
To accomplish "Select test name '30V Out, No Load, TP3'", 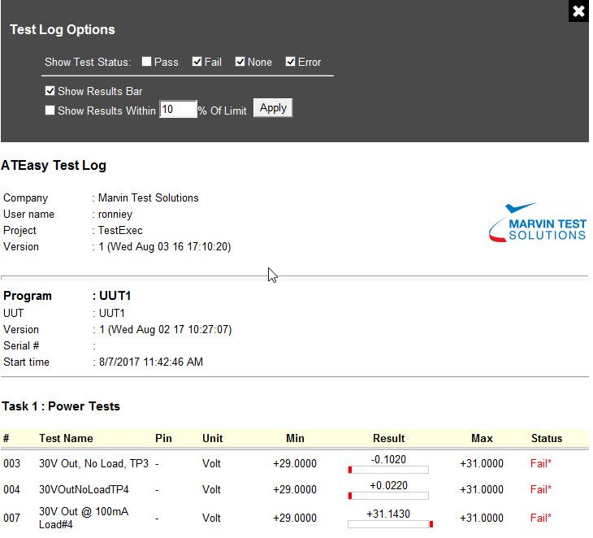I will point(93,463).
